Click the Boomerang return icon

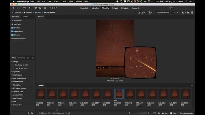pyautogui.click(x=30, y=8)
